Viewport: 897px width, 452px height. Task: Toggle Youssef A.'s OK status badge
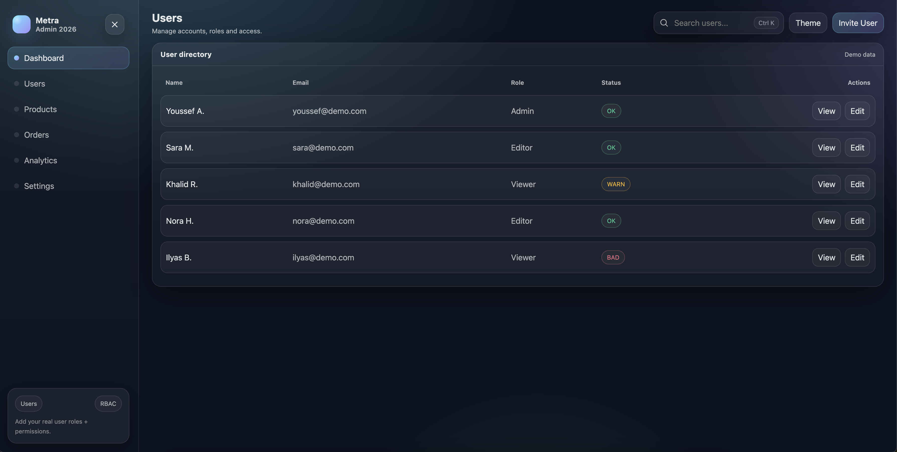tap(611, 111)
